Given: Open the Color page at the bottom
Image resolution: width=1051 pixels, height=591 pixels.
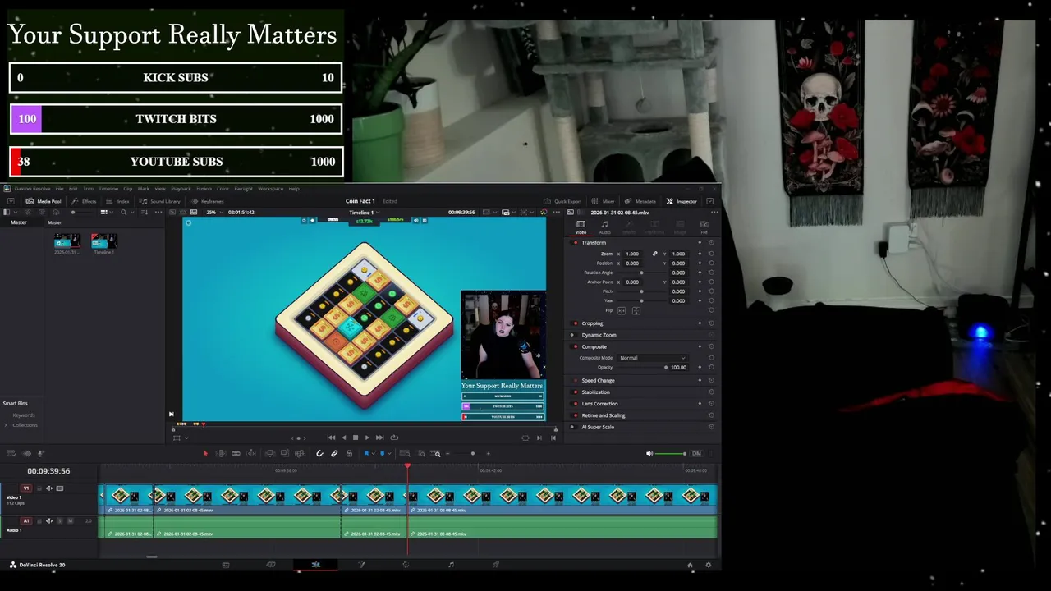Looking at the screenshot, I should (406, 565).
